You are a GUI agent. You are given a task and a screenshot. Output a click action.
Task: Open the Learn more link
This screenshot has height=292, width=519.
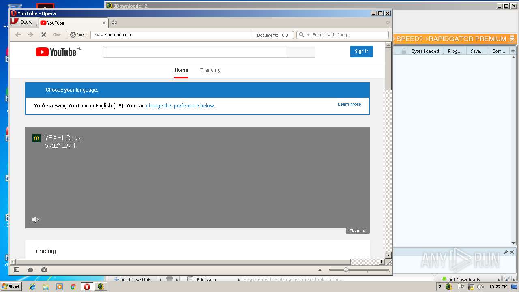pyautogui.click(x=349, y=104)
